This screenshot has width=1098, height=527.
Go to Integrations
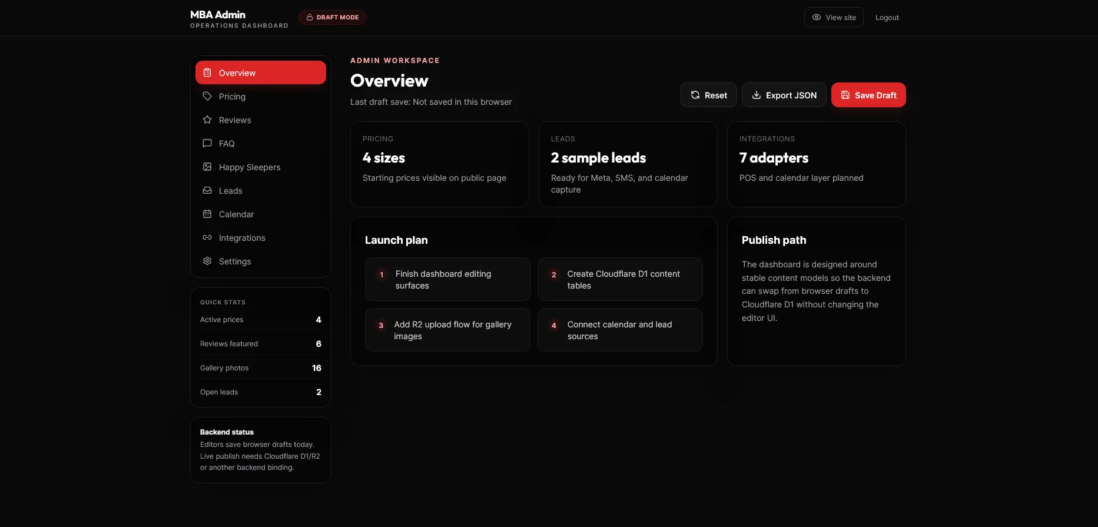point(261,237)
